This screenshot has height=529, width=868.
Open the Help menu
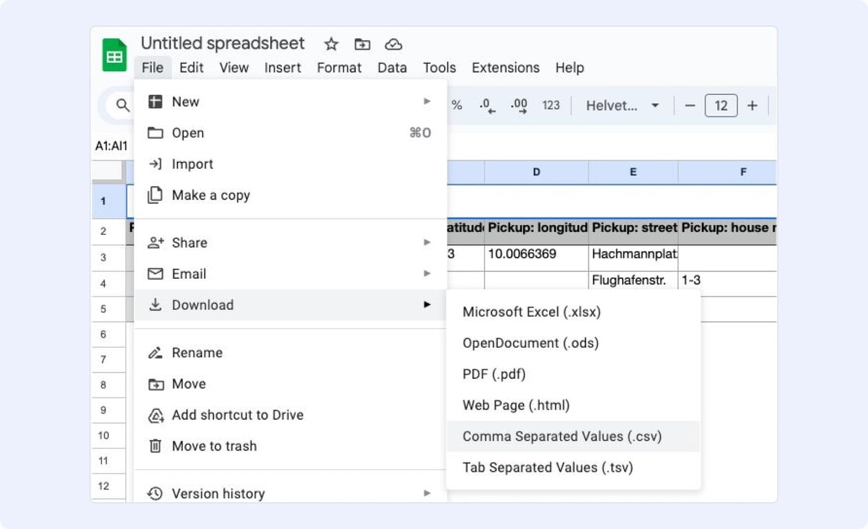[570, 68]
